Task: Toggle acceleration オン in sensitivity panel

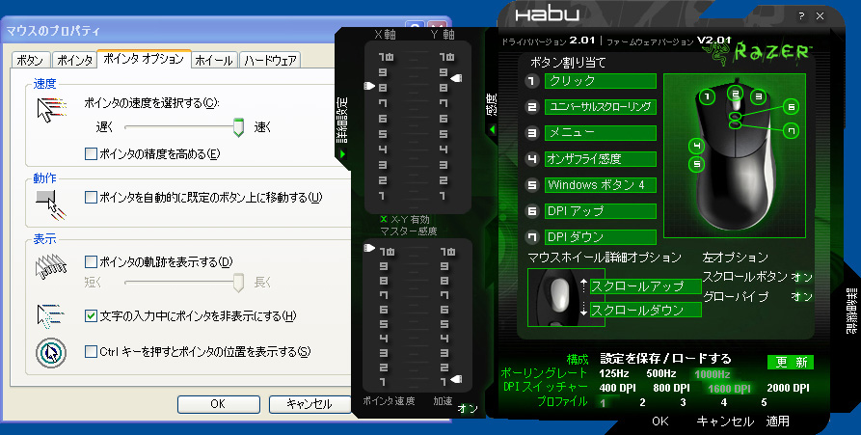Action: [x=468, y=408]
